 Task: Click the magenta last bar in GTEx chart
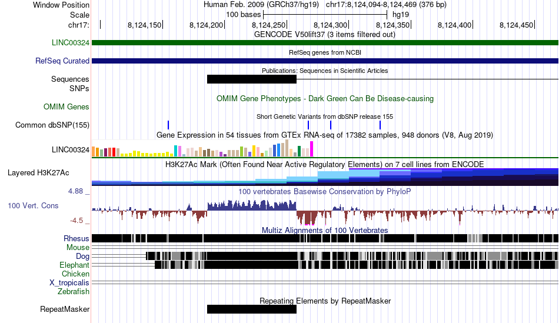coord(312,149)
